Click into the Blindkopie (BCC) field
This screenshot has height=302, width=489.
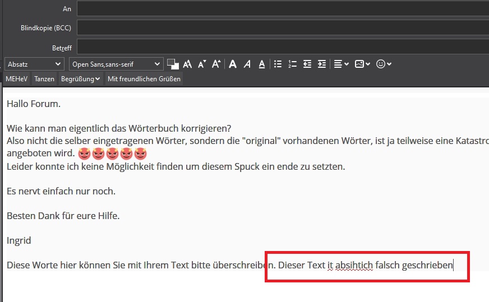(x=283, y=28)
